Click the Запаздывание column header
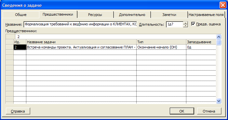Viewport: 228px width, 120px height. (x=201, y=42)
